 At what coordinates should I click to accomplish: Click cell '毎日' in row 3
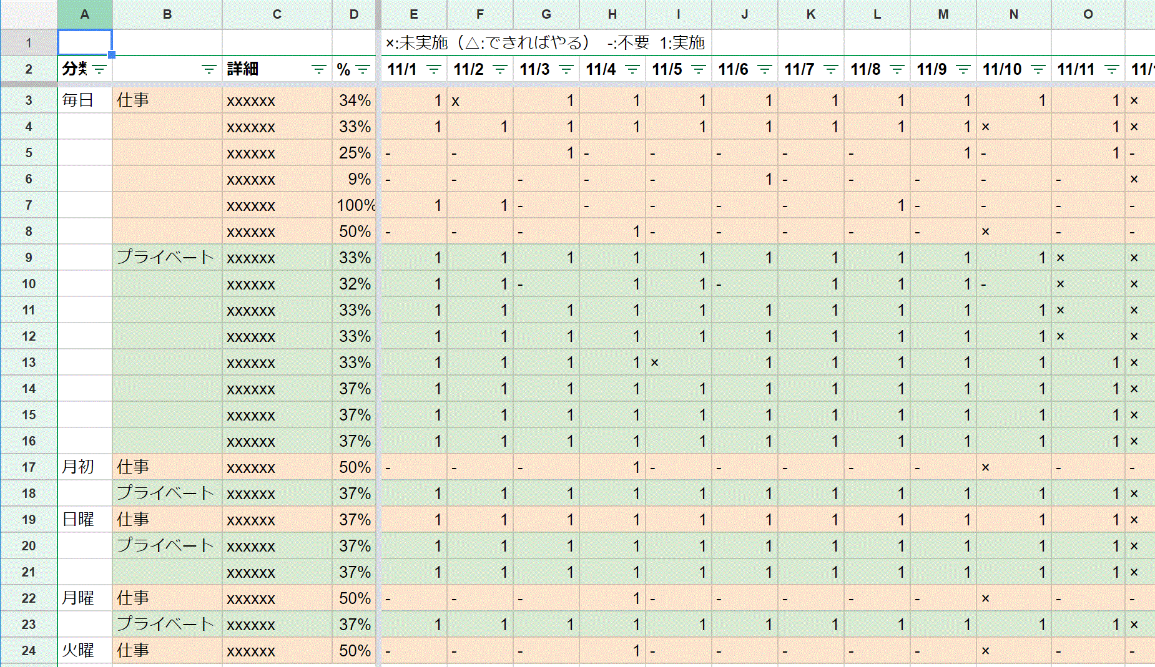[x=85, y=100]
